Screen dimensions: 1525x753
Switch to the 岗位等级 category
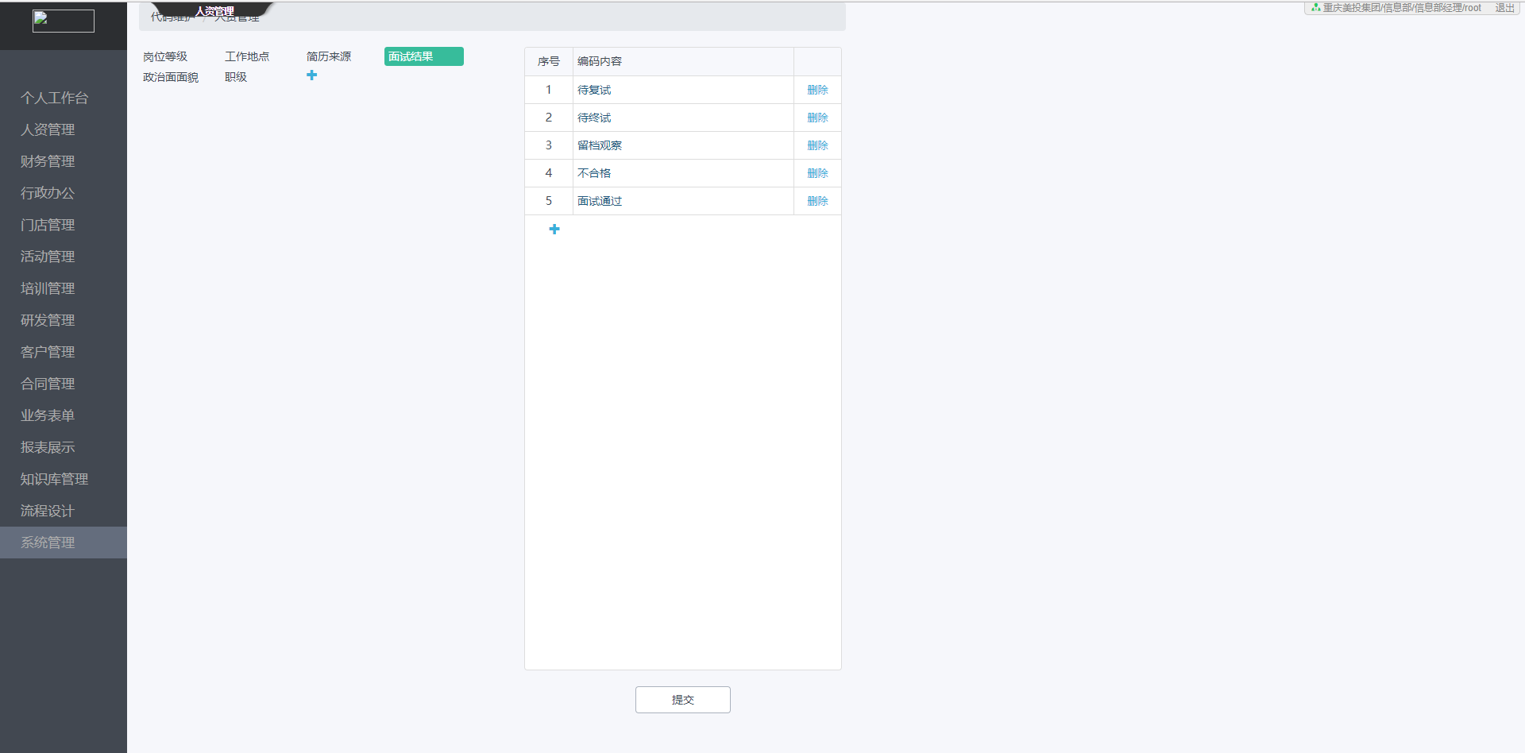click(x=165, y=56)
